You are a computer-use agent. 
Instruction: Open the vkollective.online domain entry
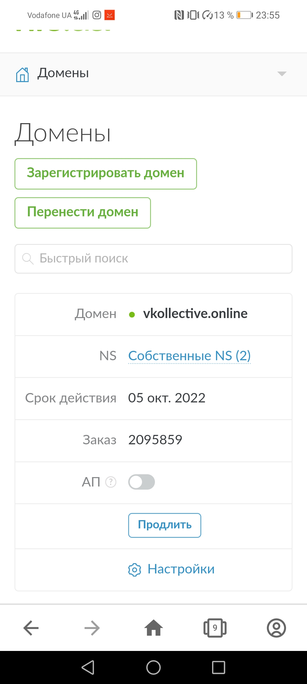(x=195, y=314)
